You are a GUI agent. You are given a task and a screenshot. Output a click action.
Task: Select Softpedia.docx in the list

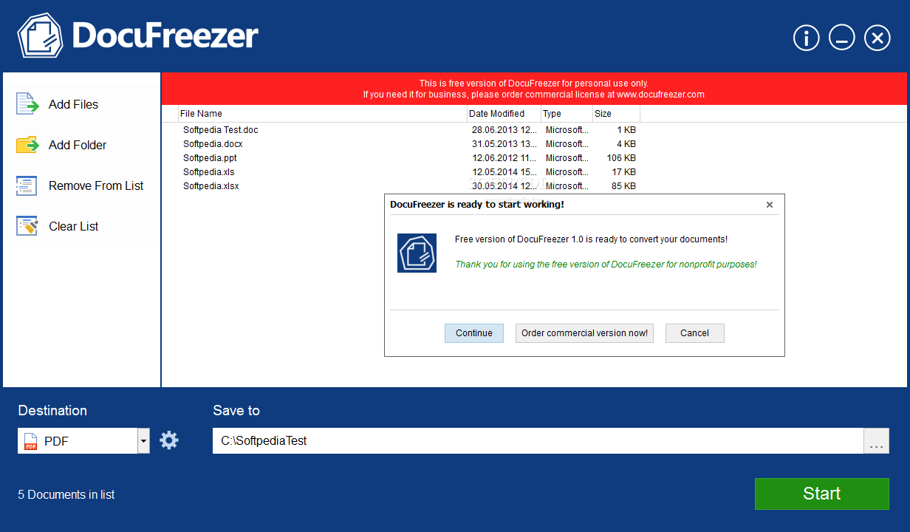213,144
